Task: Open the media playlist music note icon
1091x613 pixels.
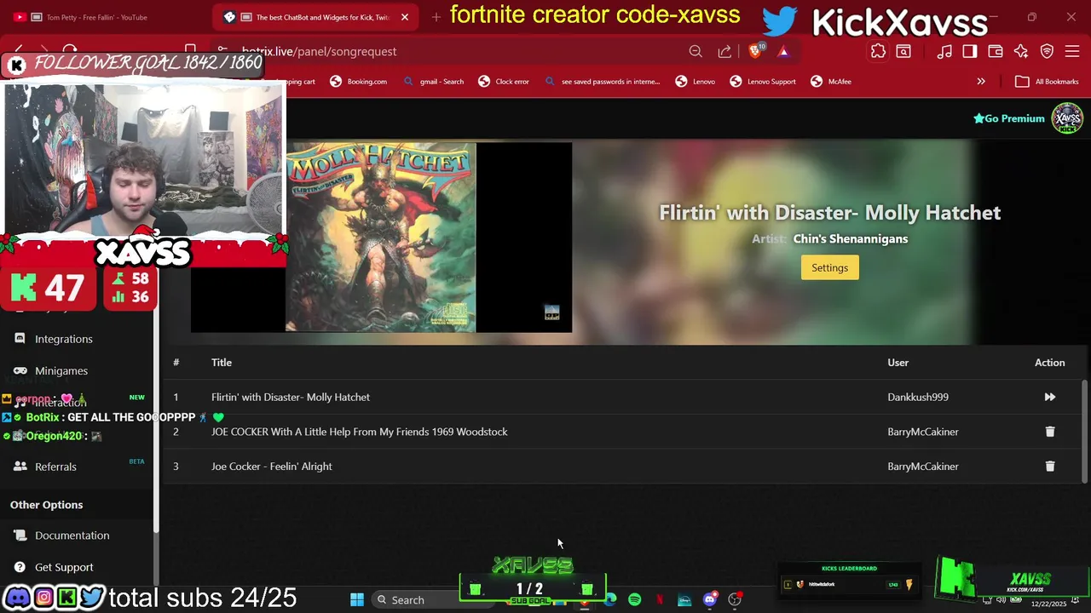Action: pyautogui.click(x=944, y=51)
